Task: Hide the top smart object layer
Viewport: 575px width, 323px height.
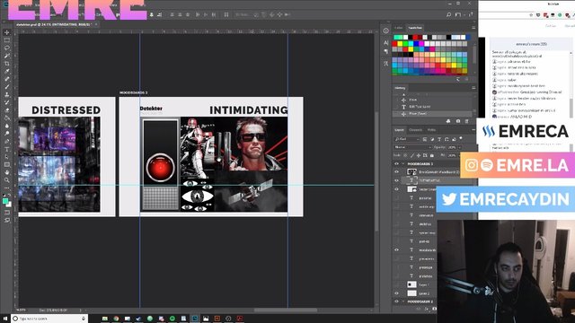Action: click(396, 171)
